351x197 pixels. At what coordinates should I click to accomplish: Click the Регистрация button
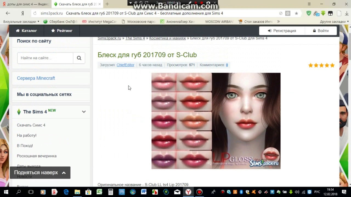(282, 31)
